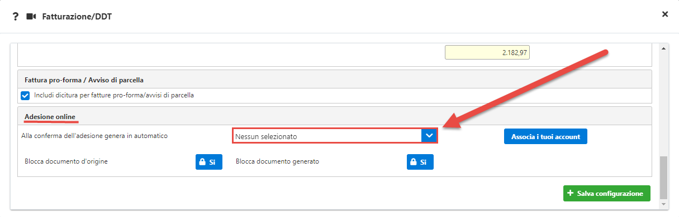This screenshot has width=679, height=217.
Task: Click the label Includi dicitura per fatture pro-forma
Action: point(114,95)
